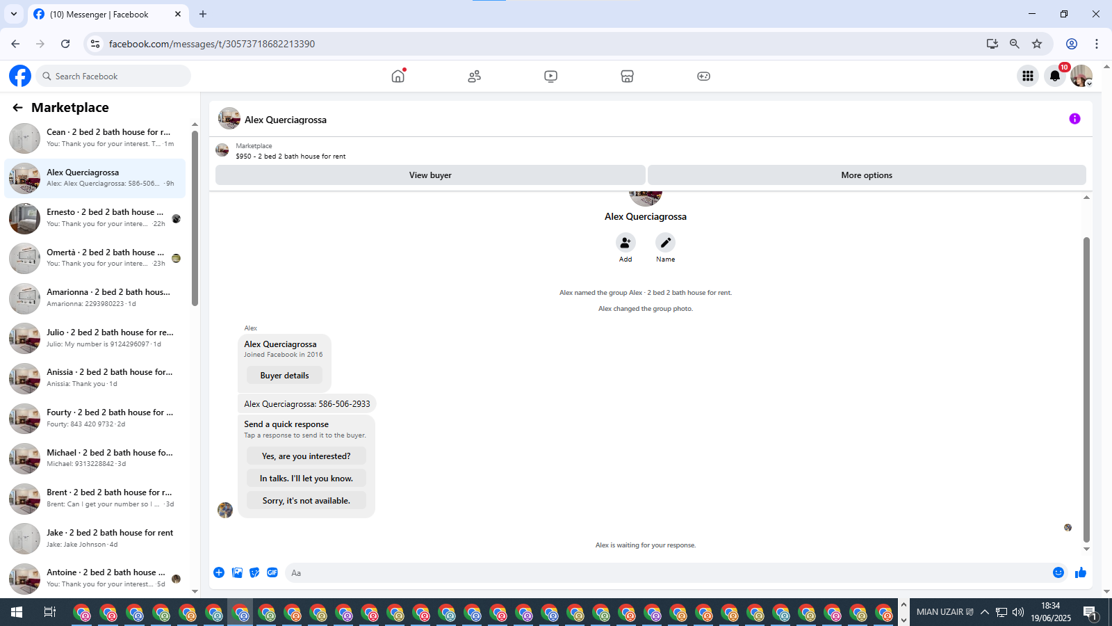Click the conversation list scrollbar
The height and width of the screenshot is (626, 1112).
pyautogui.click(x=195, y=218)
